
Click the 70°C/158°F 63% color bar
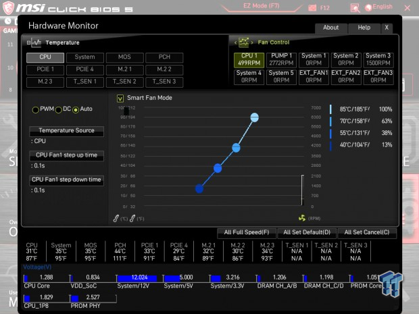(x=331, y=122)
